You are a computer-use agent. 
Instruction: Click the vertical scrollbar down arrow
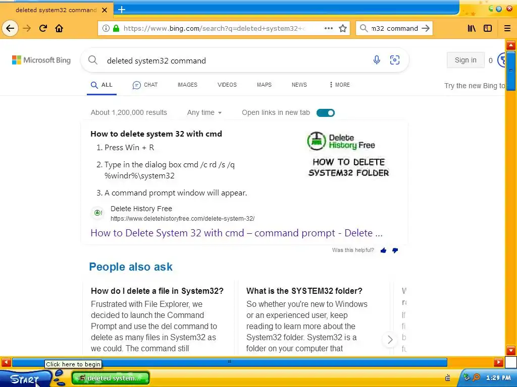[x=511, y=350]
